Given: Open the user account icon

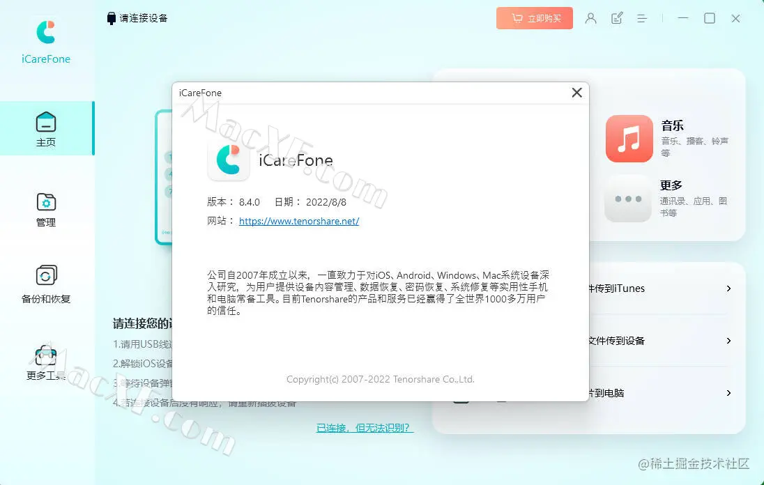Looking at the screenshot, I should pos(590,18).
